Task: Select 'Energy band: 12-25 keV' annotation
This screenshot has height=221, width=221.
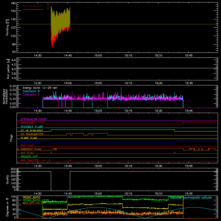Action: point(40,88)
